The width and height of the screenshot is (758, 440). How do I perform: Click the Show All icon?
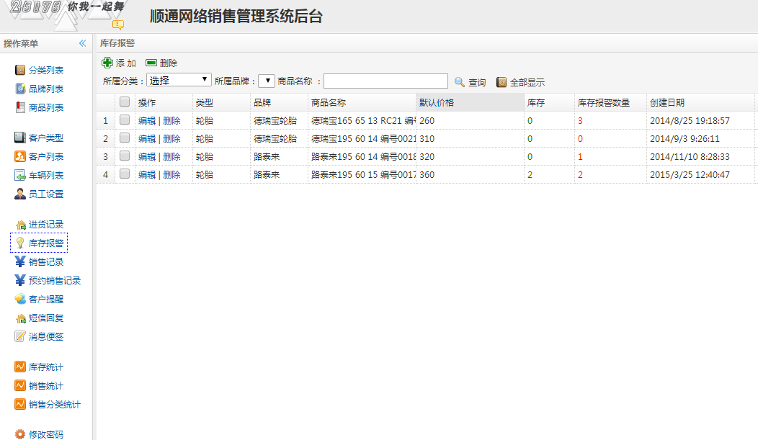502,82
